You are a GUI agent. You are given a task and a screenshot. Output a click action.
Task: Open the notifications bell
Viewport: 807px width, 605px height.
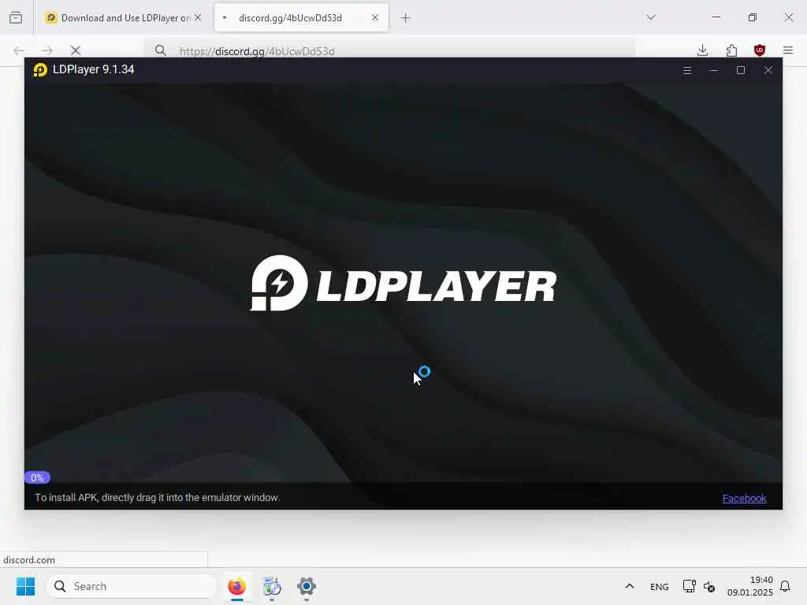pyautogui.click(x=785, y=586)
